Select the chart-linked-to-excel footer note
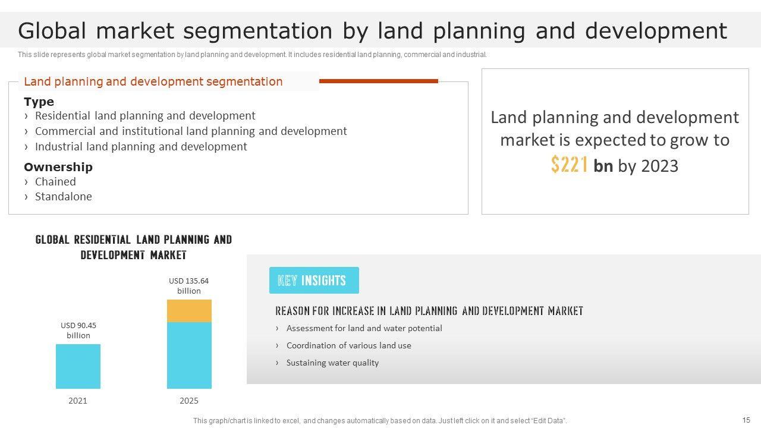 (x=380, y=421)
